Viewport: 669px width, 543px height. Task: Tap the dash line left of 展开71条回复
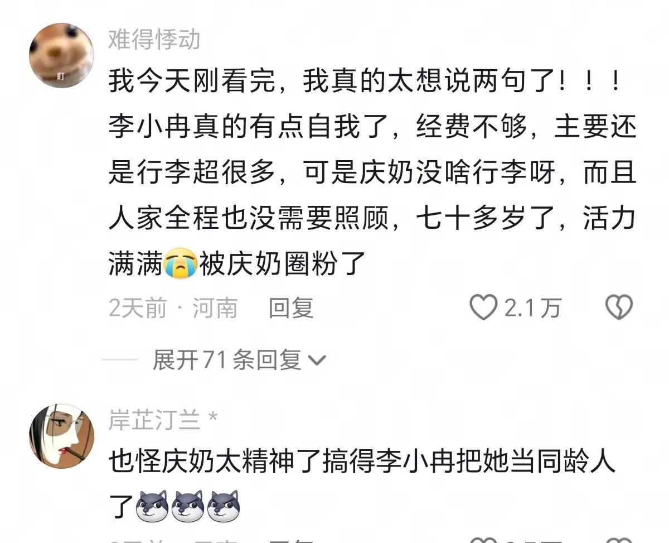click(x=120, y=360)
